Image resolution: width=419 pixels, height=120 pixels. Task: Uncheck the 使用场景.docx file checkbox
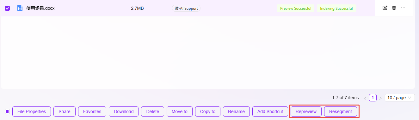(x=7, y=8)
